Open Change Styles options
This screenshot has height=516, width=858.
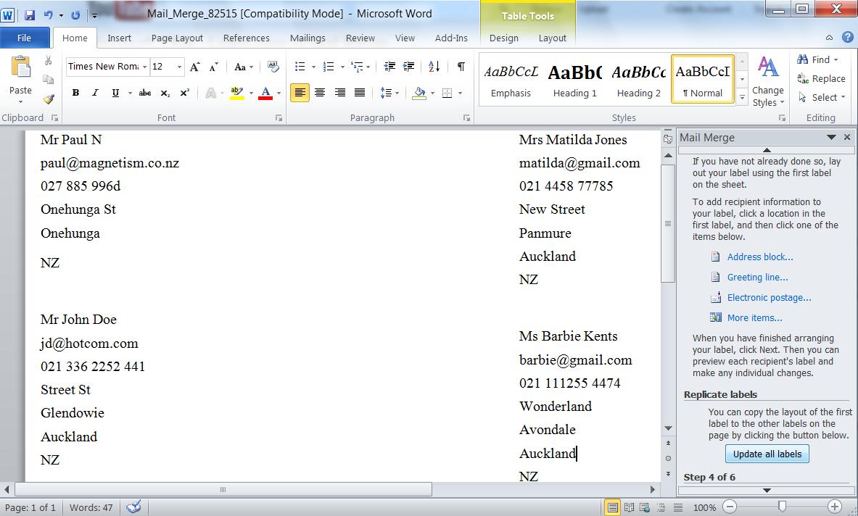click(x=767, y=83)
